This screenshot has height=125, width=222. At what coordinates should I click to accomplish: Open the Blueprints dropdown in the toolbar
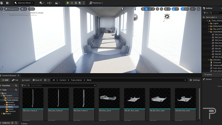coord(50,3)
